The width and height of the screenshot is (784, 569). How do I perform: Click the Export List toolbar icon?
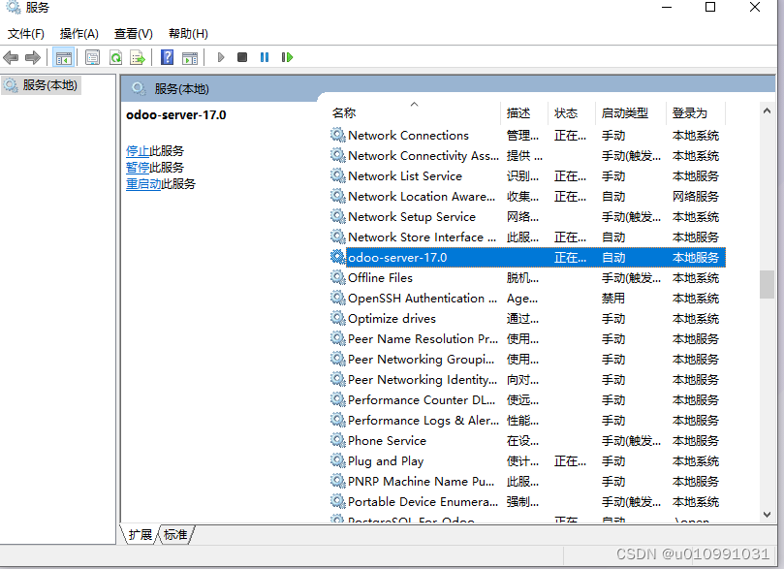(138, 57)
